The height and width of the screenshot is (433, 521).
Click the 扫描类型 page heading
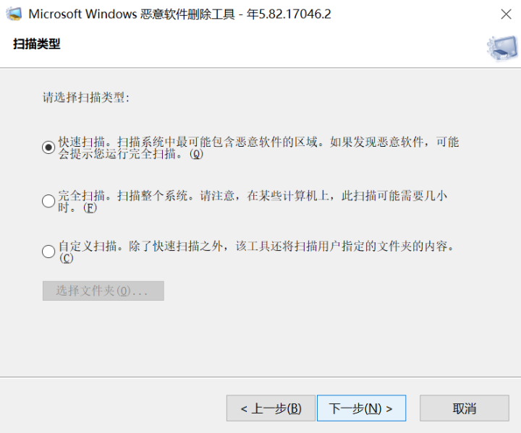(x=37, y=44)
